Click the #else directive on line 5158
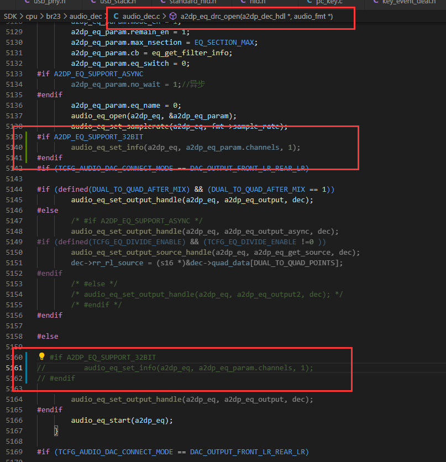Viewport: 446px width, 462px height. click(48, 336)
